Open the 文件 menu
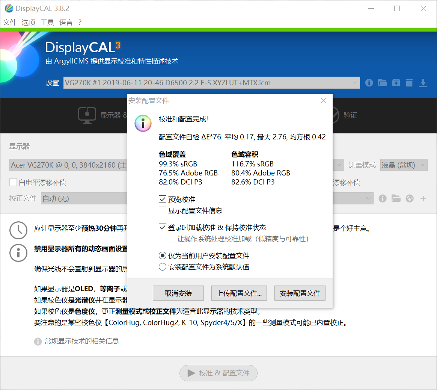This screenshot has width=437, height=390. (x=10, y=22)
